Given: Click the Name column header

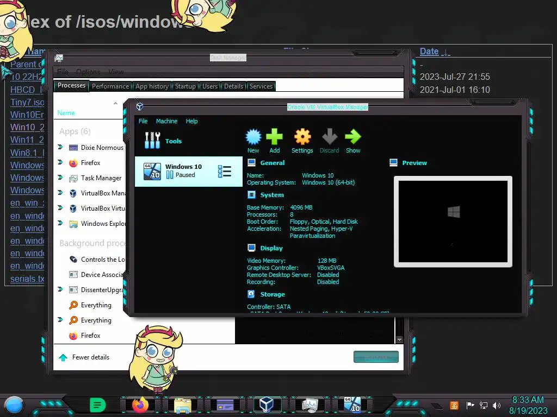Looking at the screenshot, I should pyautogui.click(x=66, y=113).
